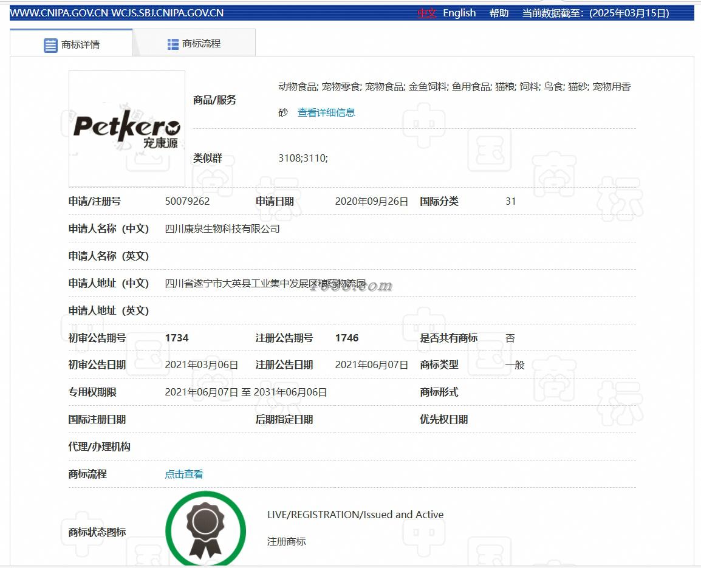The image size is (701, 568).
Task: Select the registration number 50079262
Action: click(x=187, y=201)
